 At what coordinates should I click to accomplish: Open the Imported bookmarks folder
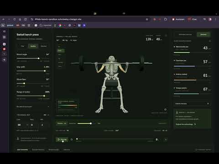pos(46,25)
